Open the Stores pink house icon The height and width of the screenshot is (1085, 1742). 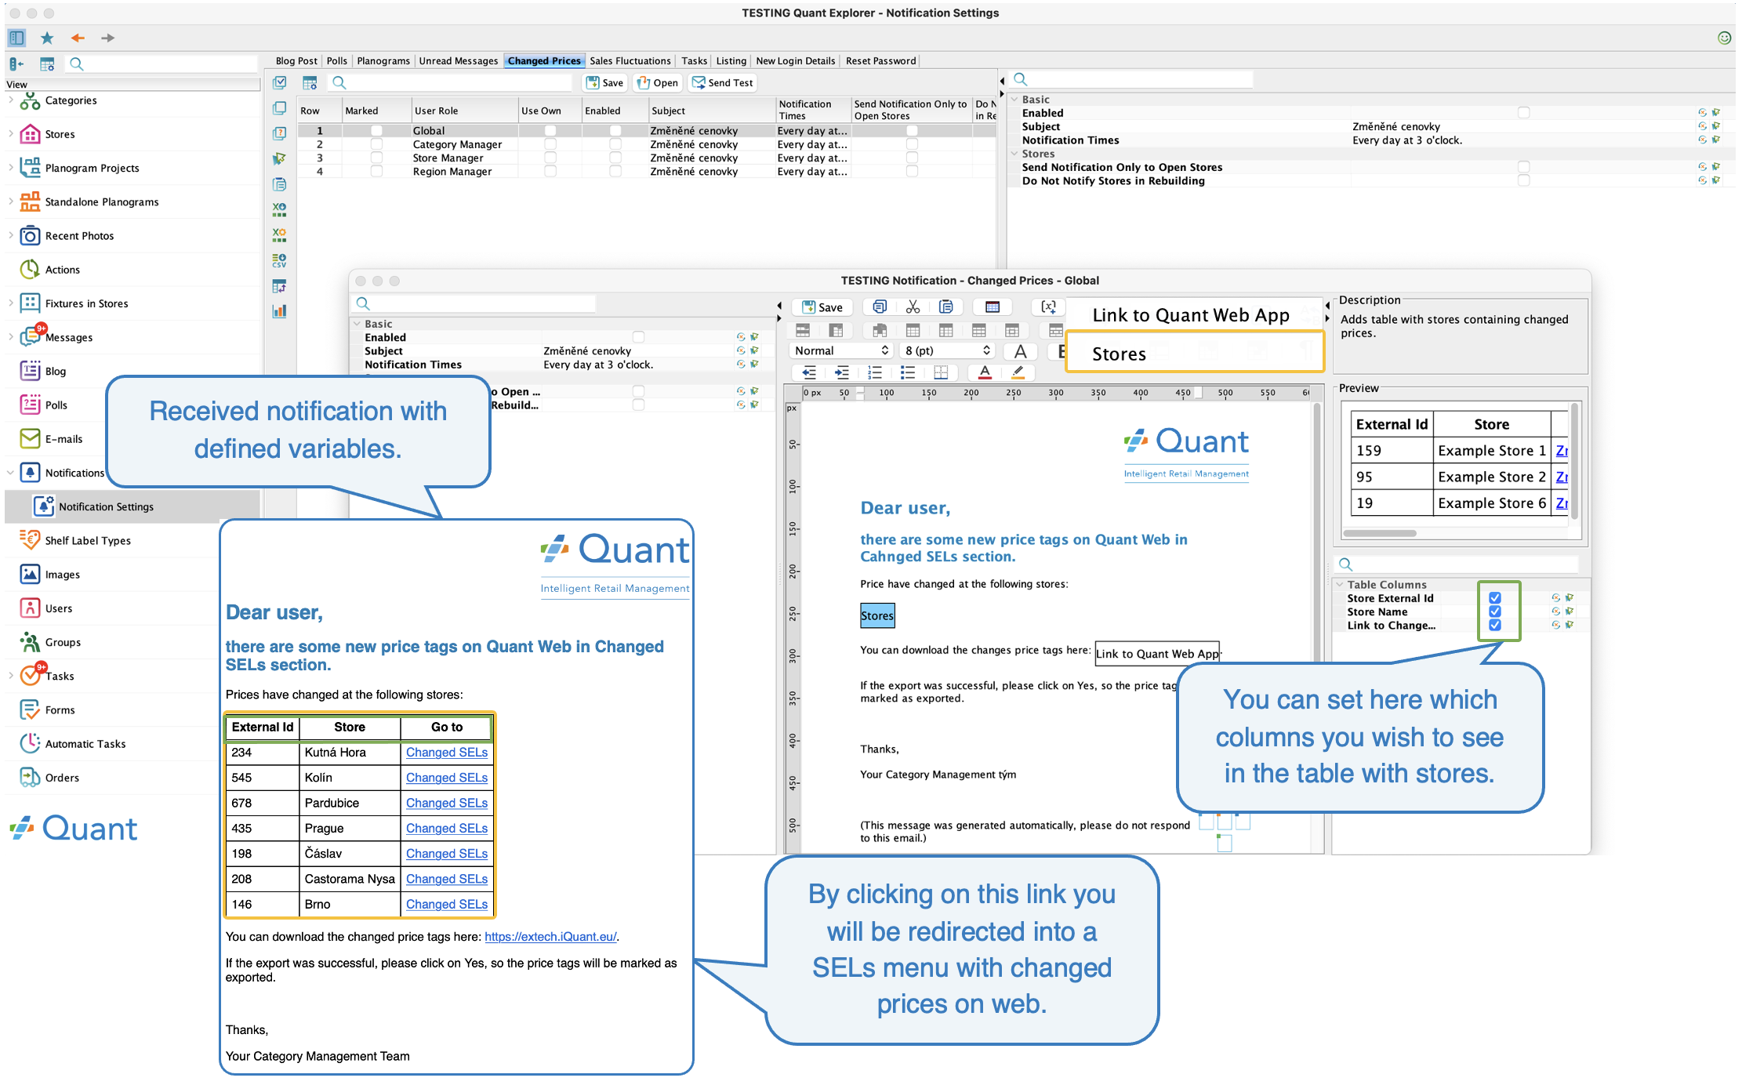(30, 134)
